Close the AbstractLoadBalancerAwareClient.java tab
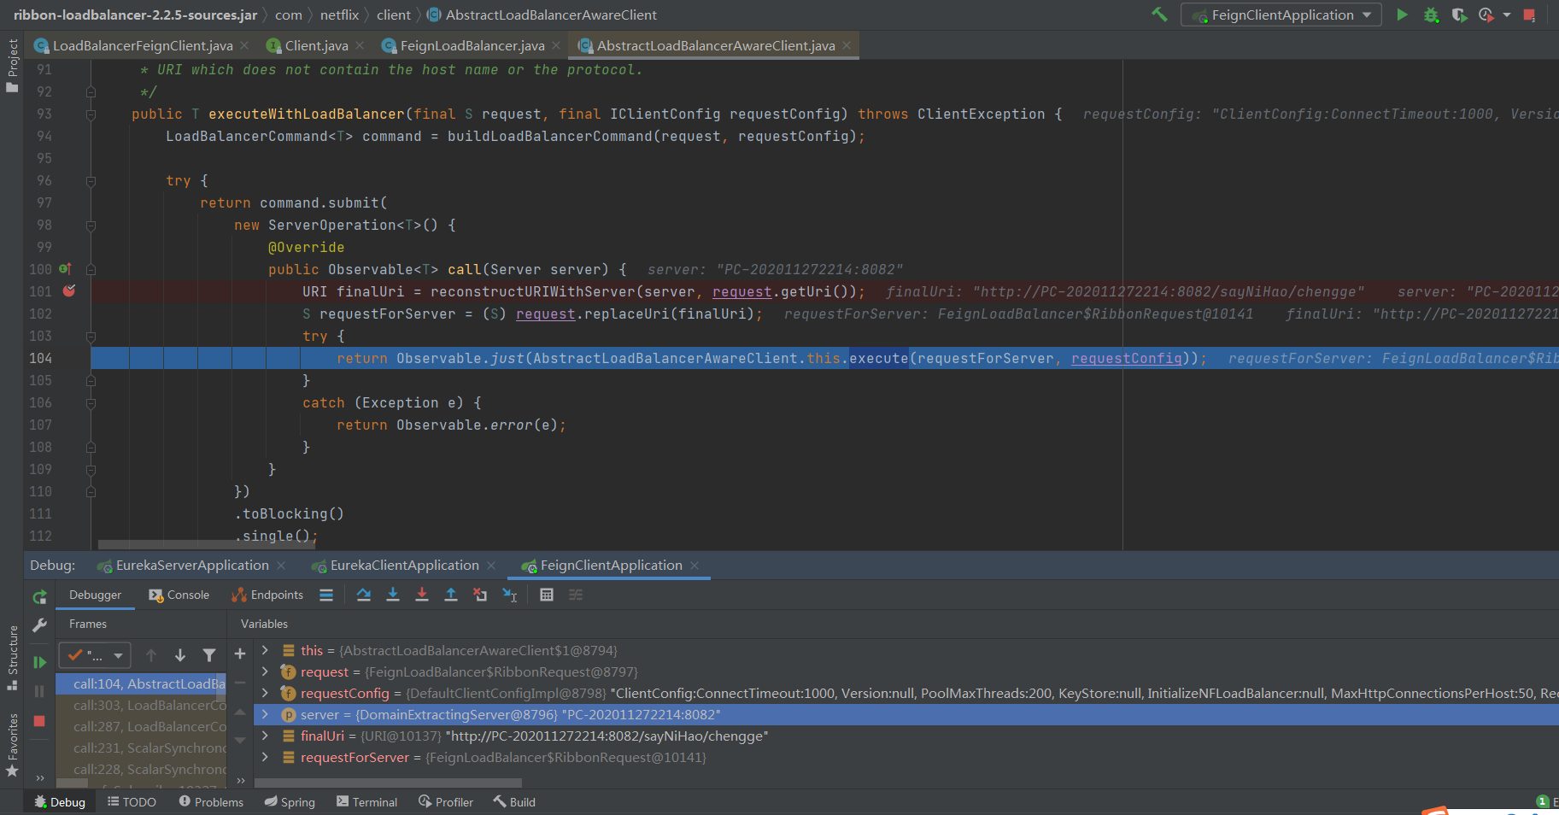This screenshot has height=815, width=1559. [847, 45]
